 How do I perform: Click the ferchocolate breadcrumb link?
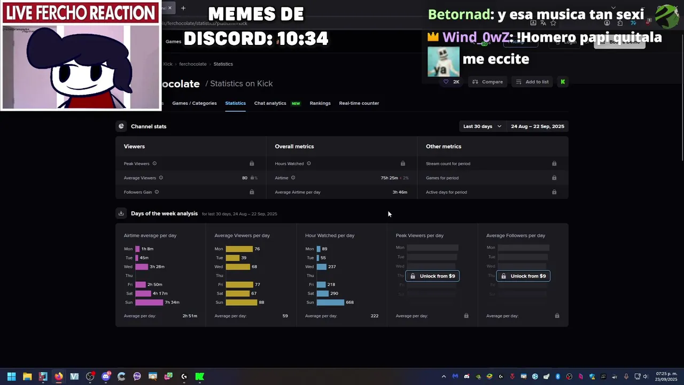tap(193, 64)
